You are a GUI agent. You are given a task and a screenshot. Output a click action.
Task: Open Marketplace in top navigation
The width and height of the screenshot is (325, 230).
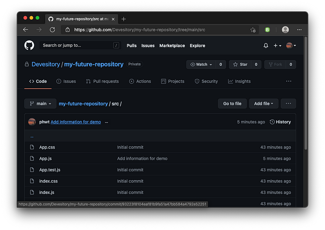click(x=172, y=46)
